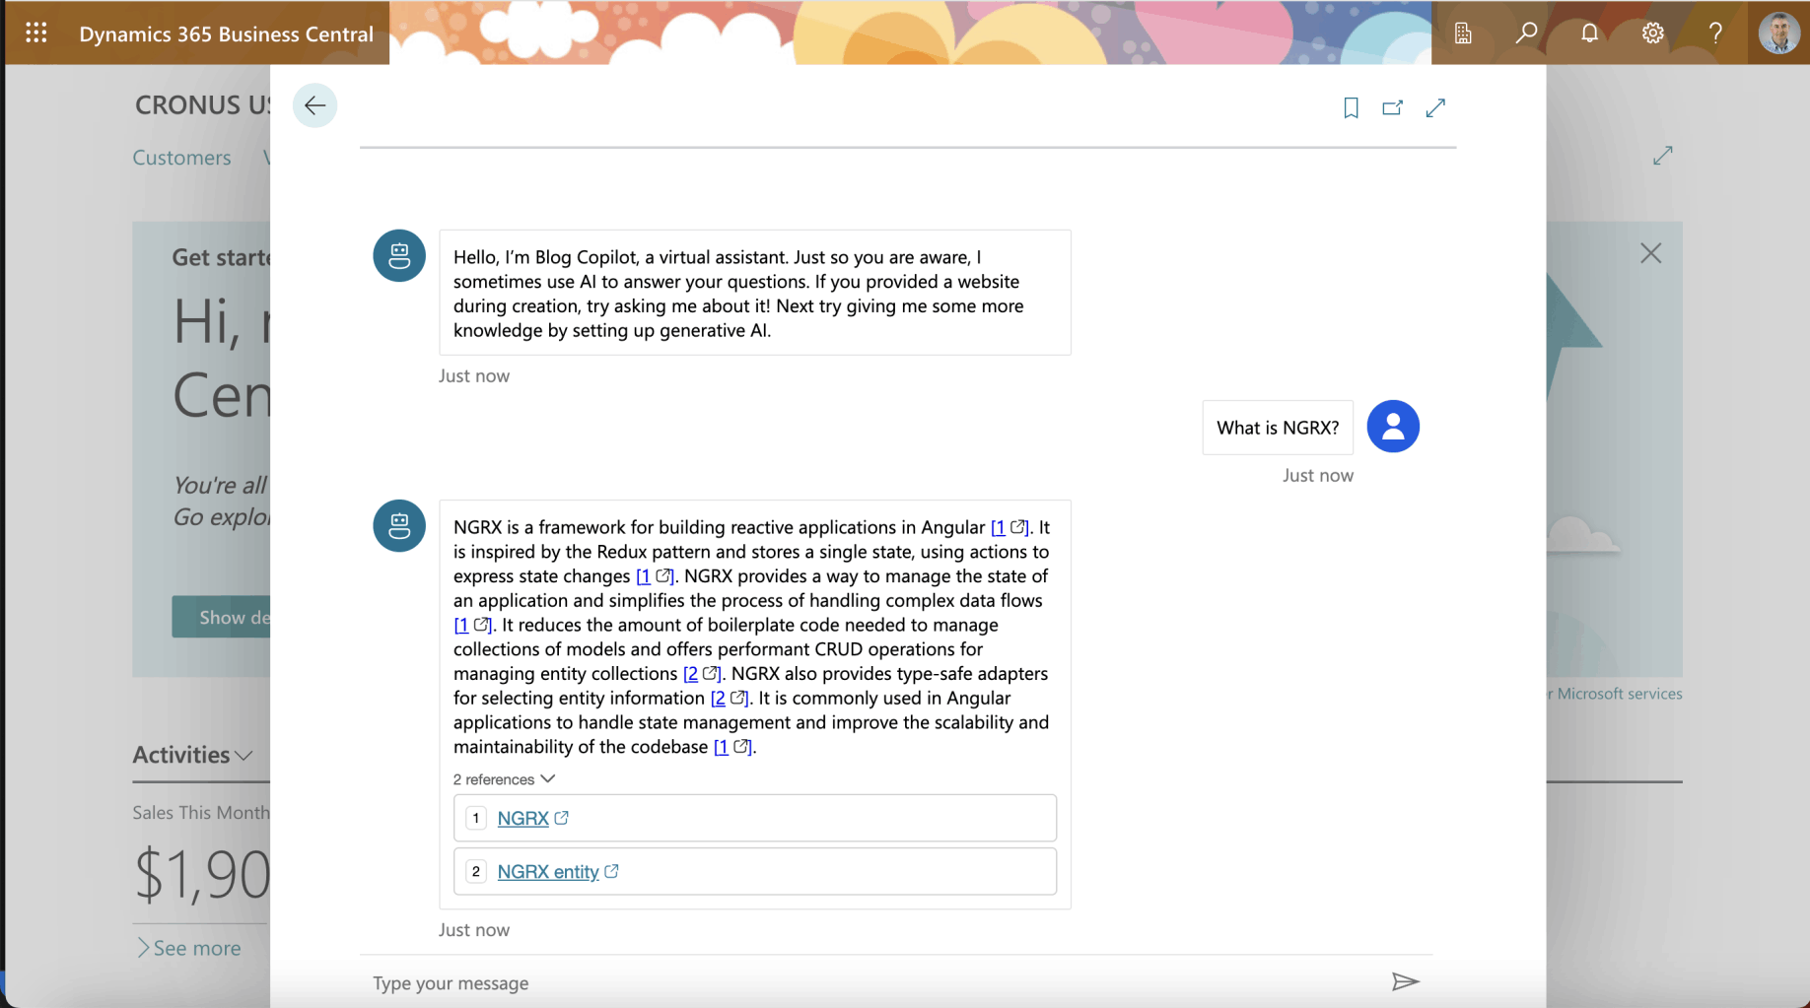Click the Dynamics 365 Business Central title
The height and width of the screenshot is (1008, 1810).
227,34
